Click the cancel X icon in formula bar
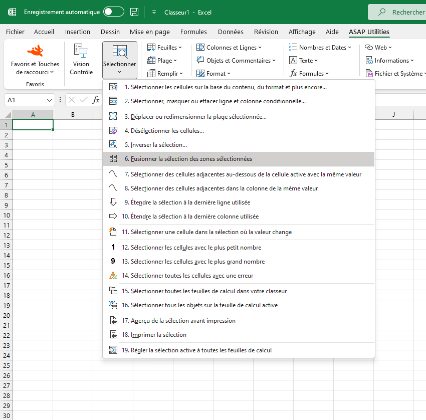This screenshot has width=426, height=420. pos(72,100)
